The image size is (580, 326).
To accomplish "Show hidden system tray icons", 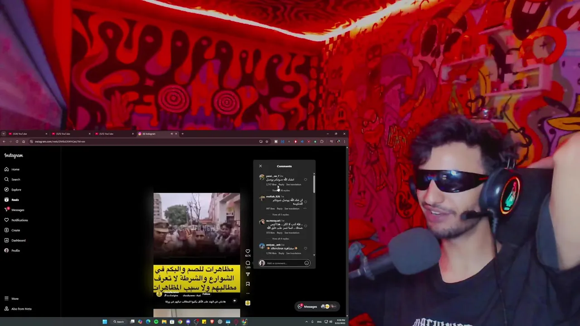I will tap(306, 322).
